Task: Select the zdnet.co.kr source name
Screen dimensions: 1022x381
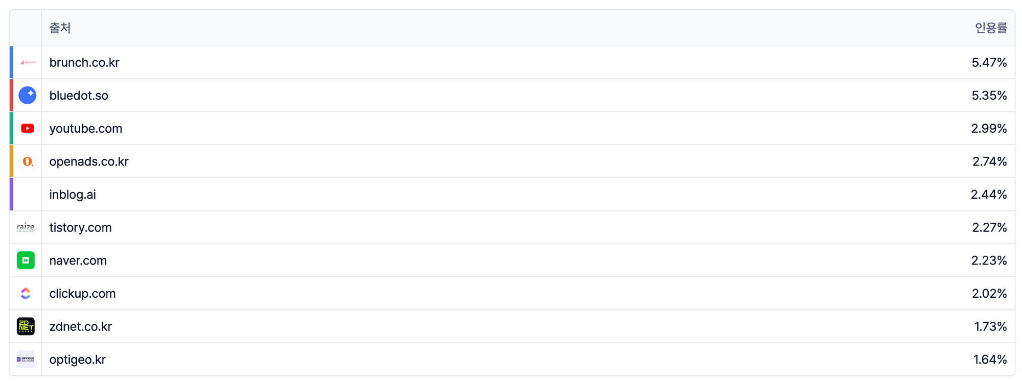Action: click(81, 326)
